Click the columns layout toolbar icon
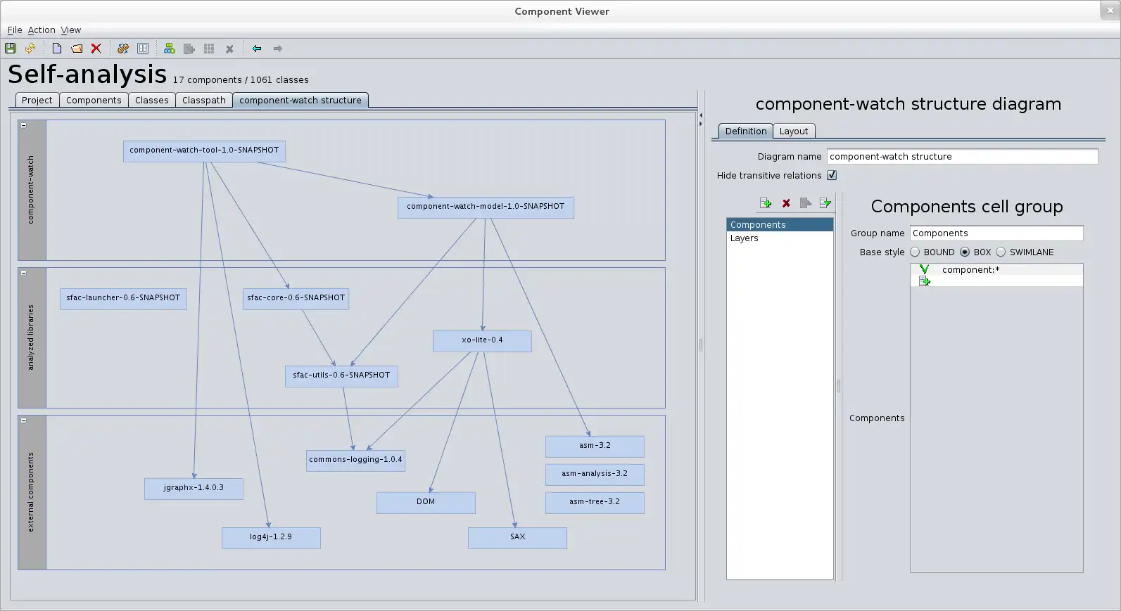Image resolution: width=1121 pixels, height=611 pixels. click(143, 49)
